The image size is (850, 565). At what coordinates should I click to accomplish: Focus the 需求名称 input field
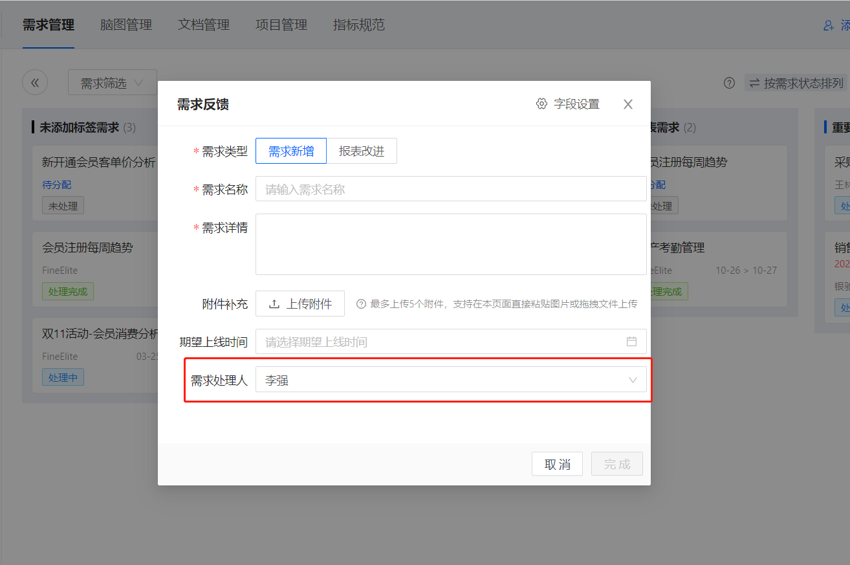point(451,189)
